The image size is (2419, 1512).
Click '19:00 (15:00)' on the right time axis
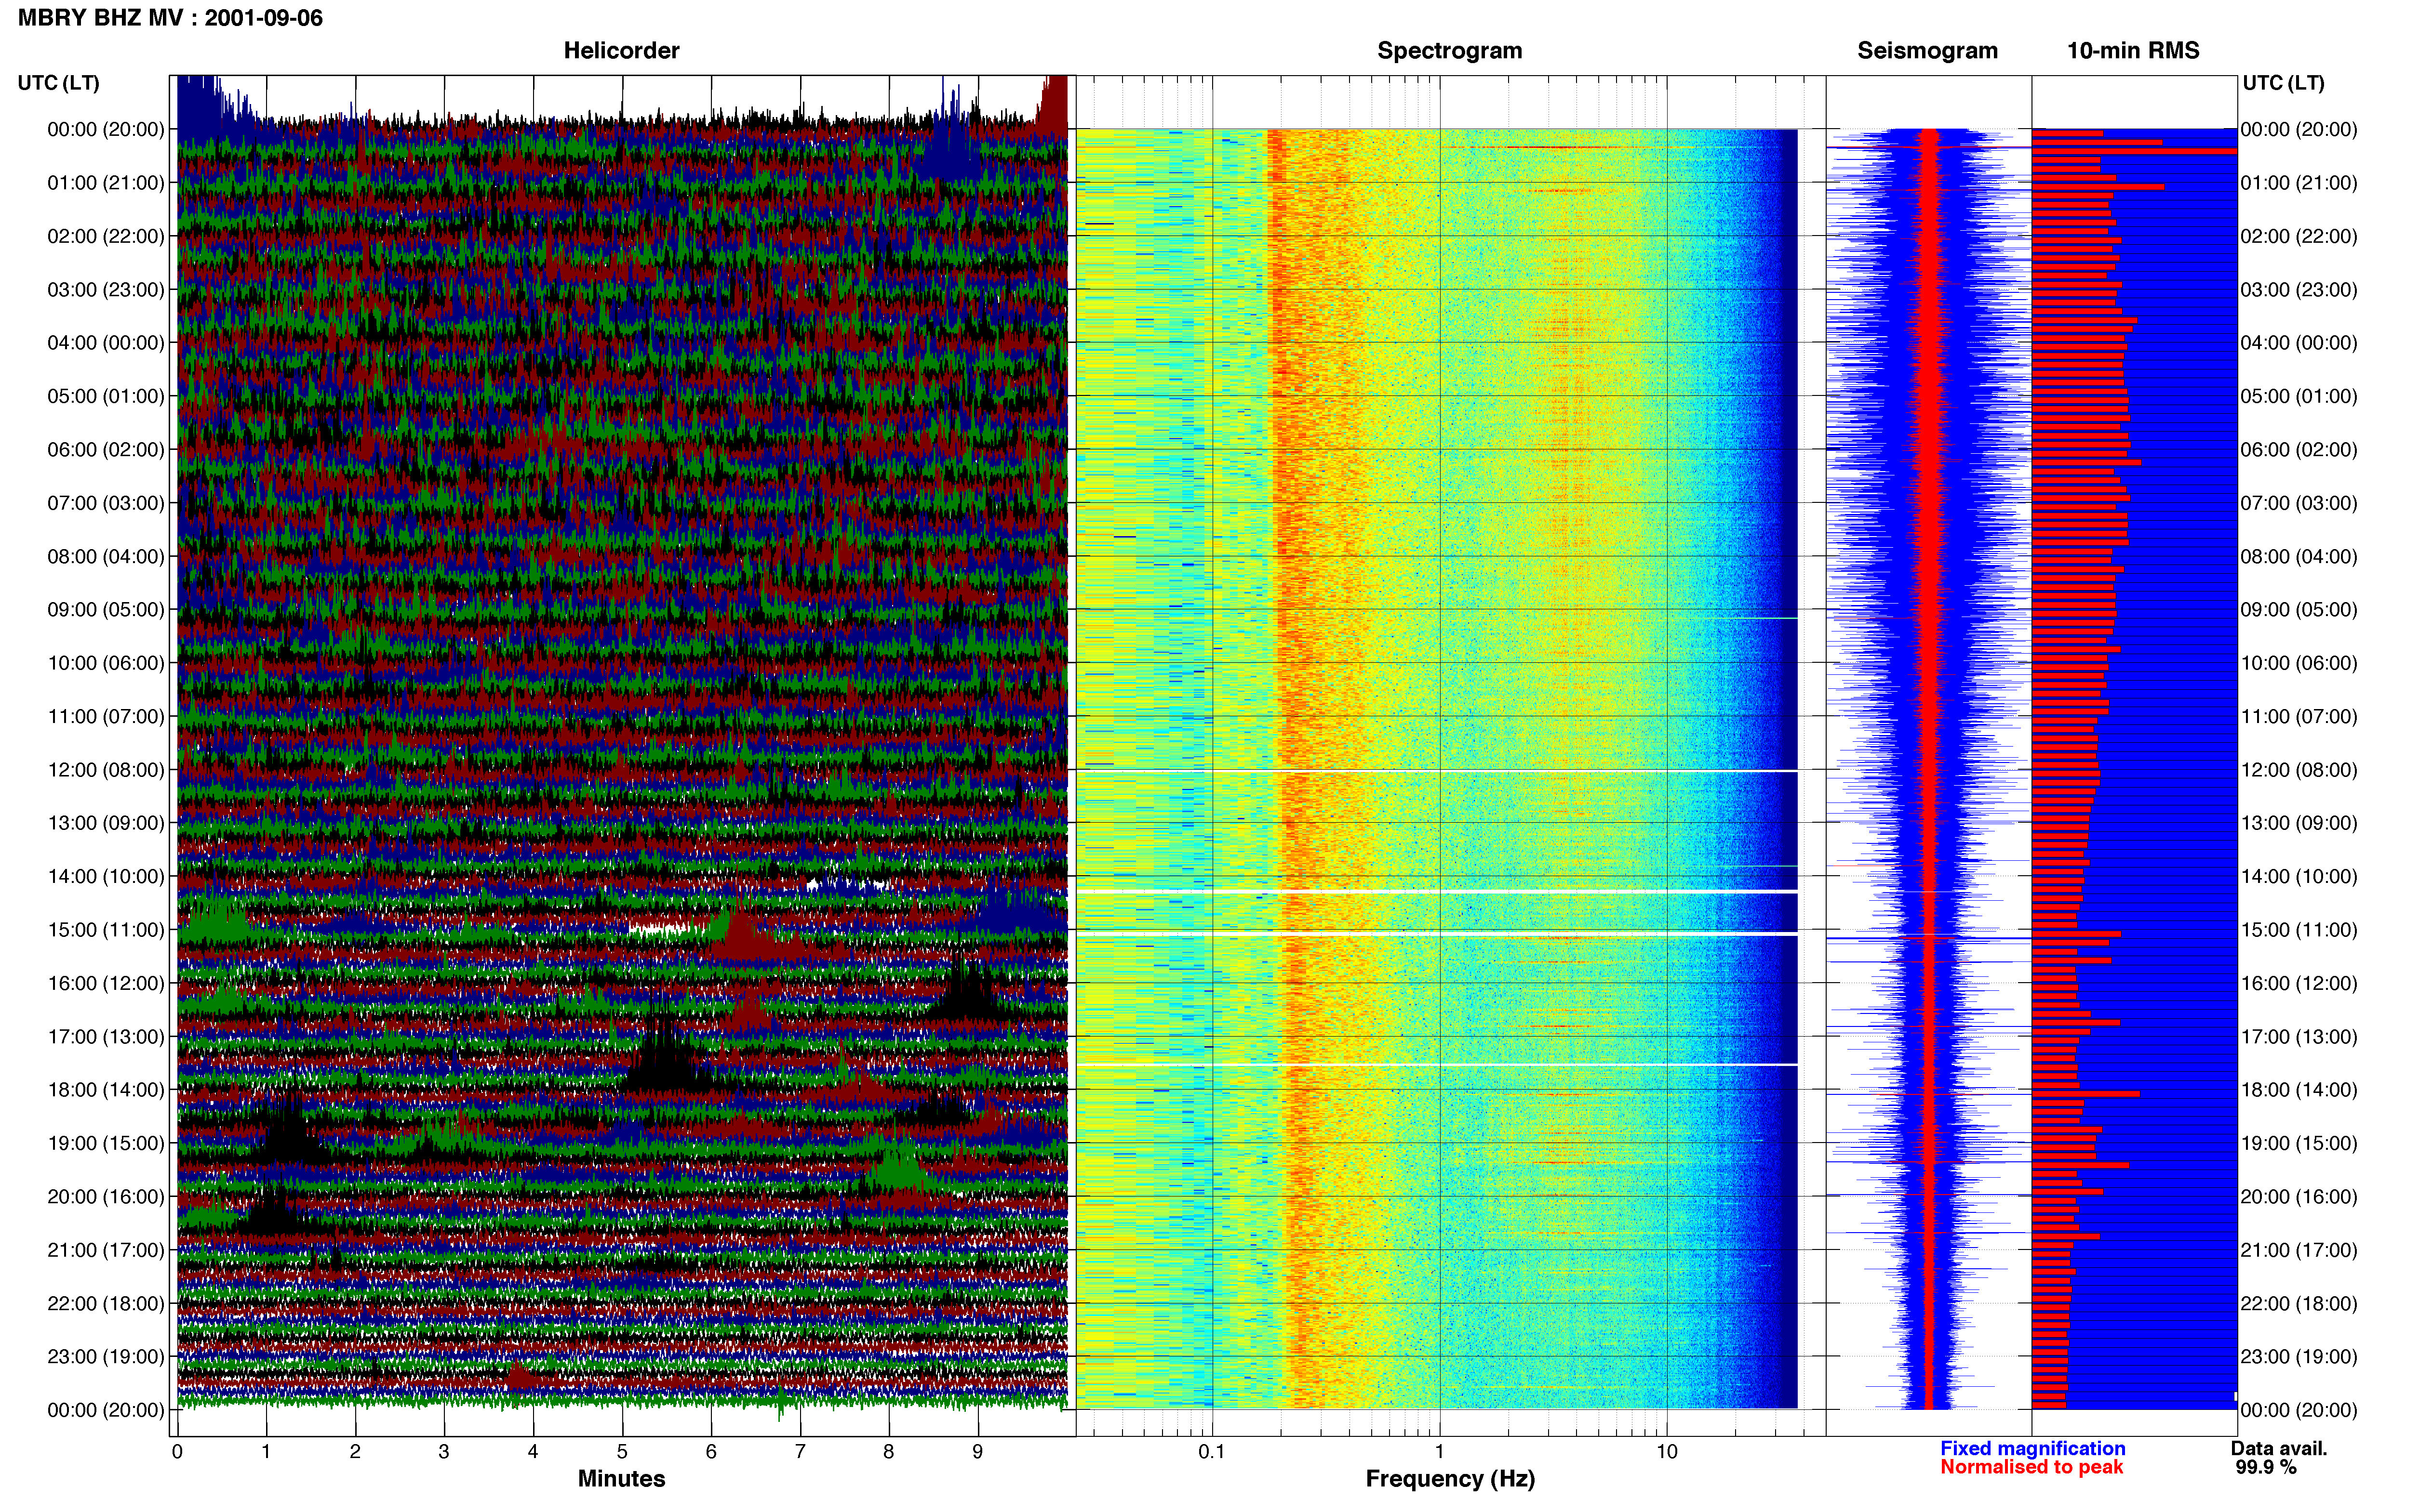2299,1143
